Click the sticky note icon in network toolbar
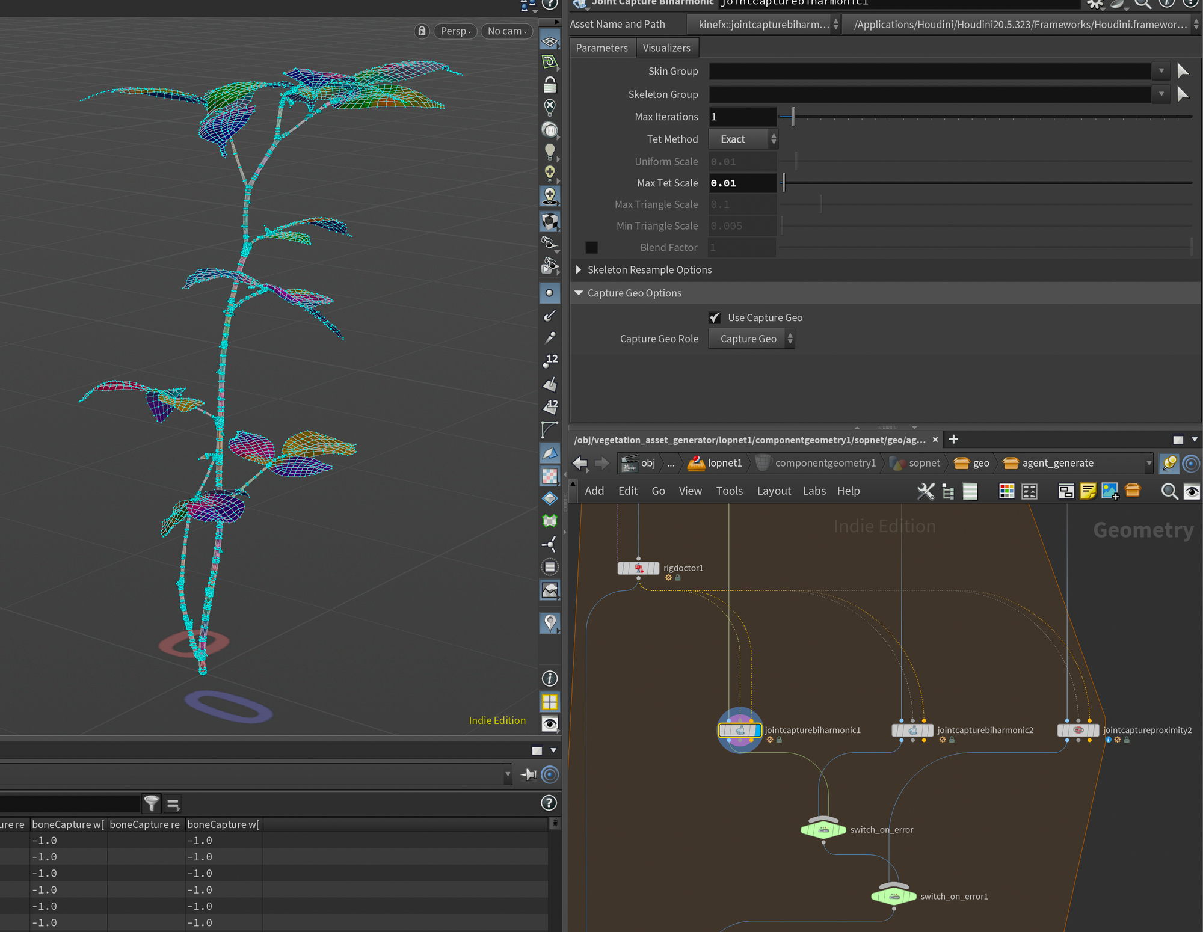Viewport: 1203px width, 932px height. (1088, 491)
